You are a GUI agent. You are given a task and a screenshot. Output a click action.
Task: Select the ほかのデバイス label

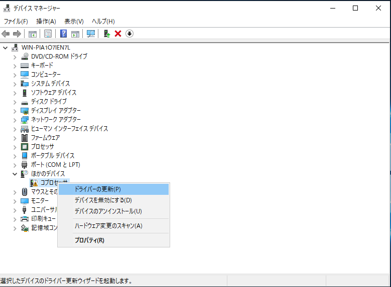[48, 174]
